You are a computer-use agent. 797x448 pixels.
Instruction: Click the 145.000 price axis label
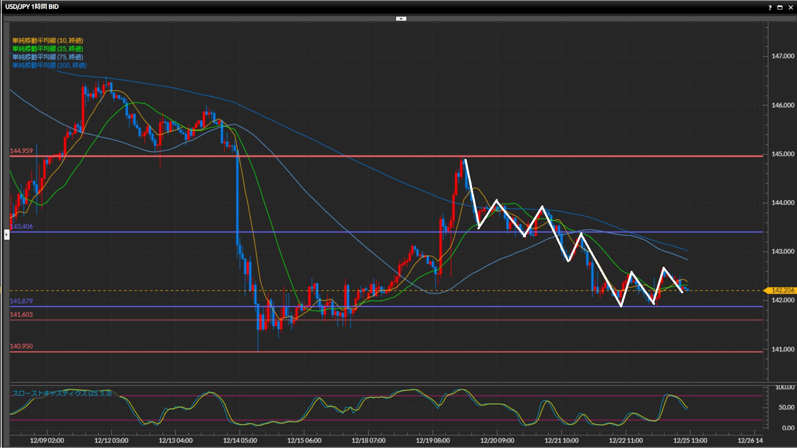pyautogui.click(x=782, y=154)
